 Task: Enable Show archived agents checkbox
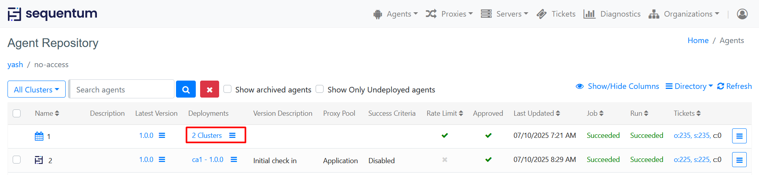point(227,89)
